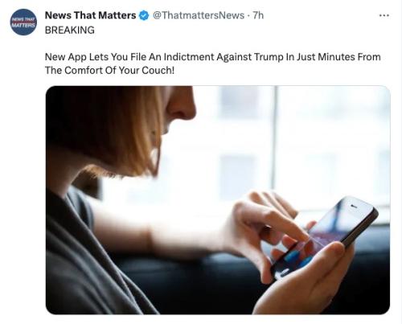This screenshot has height=324, width=402.
Task: Open the News That Matters profile avatar
Action: pos(23,22)
